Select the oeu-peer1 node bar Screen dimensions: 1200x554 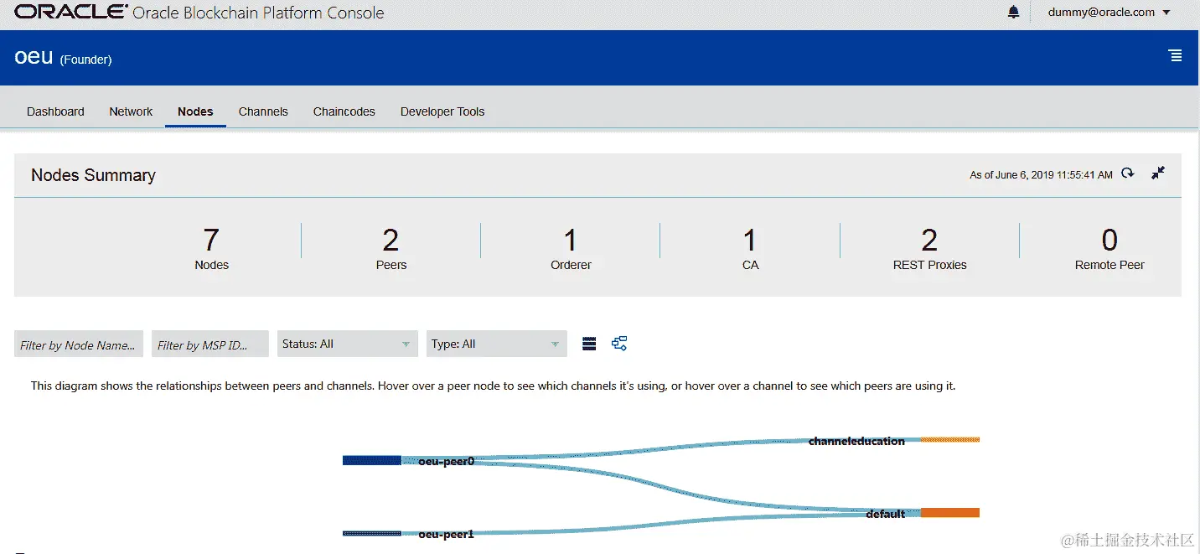tap(372, 533)
